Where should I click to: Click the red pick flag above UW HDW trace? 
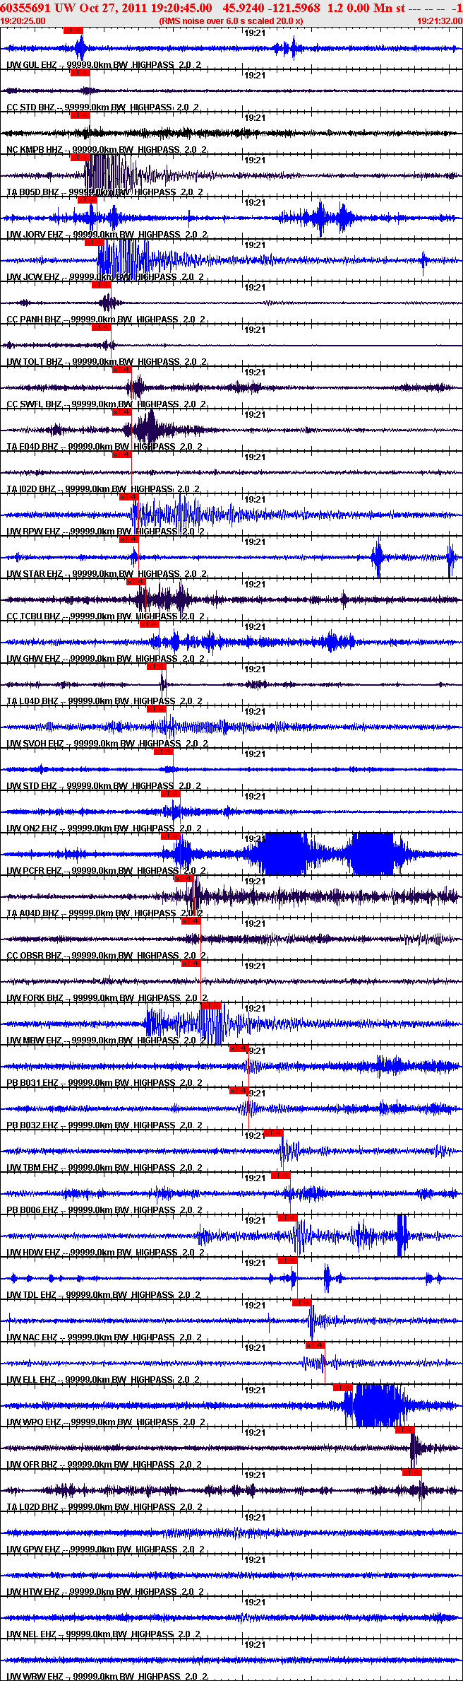[288, 1218]
